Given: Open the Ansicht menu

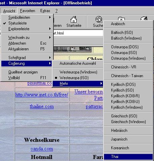Looking at the screenshot, I should click(9, 11).
